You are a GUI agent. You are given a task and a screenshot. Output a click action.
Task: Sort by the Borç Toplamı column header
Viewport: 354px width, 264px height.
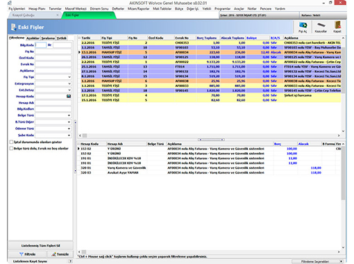[208, 38]
